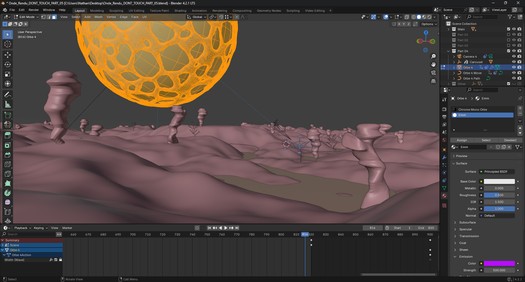
Task: Open the Global transform orientation dropdown
Action: point(197,17)
